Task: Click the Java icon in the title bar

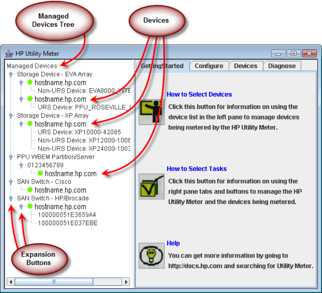Action: [9, 53]
